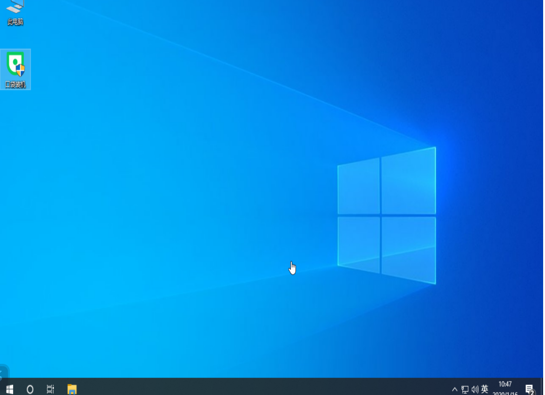Screen dimensions: 545x395
Task: Open the network status tray icon
Action: point(465,389)
